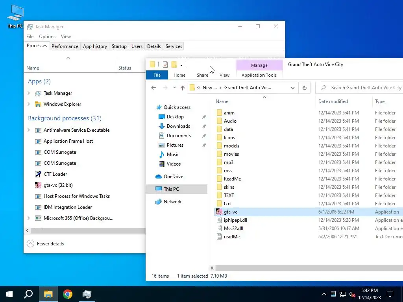Viewport: 403px width, 302px height.
Task: Go to Desktop in Quick access
Action: (175, 116)
